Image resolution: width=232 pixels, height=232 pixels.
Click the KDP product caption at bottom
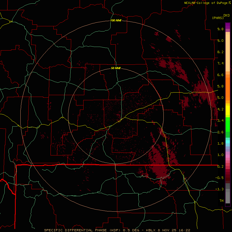(117, 230)
